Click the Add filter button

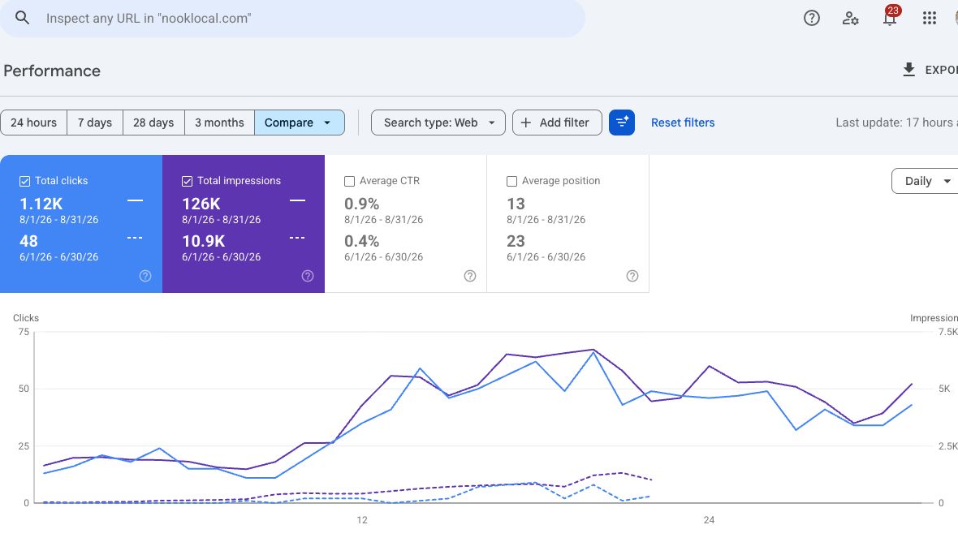point(557,123)
